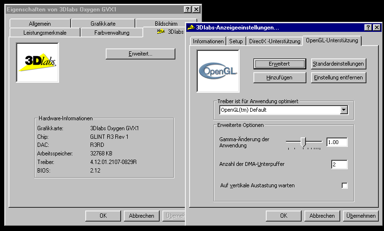This screenshot has height=231, width=384.
Task: Click the 3Dlabs logo image in Eigenschaften window
Action: [38, 63]
